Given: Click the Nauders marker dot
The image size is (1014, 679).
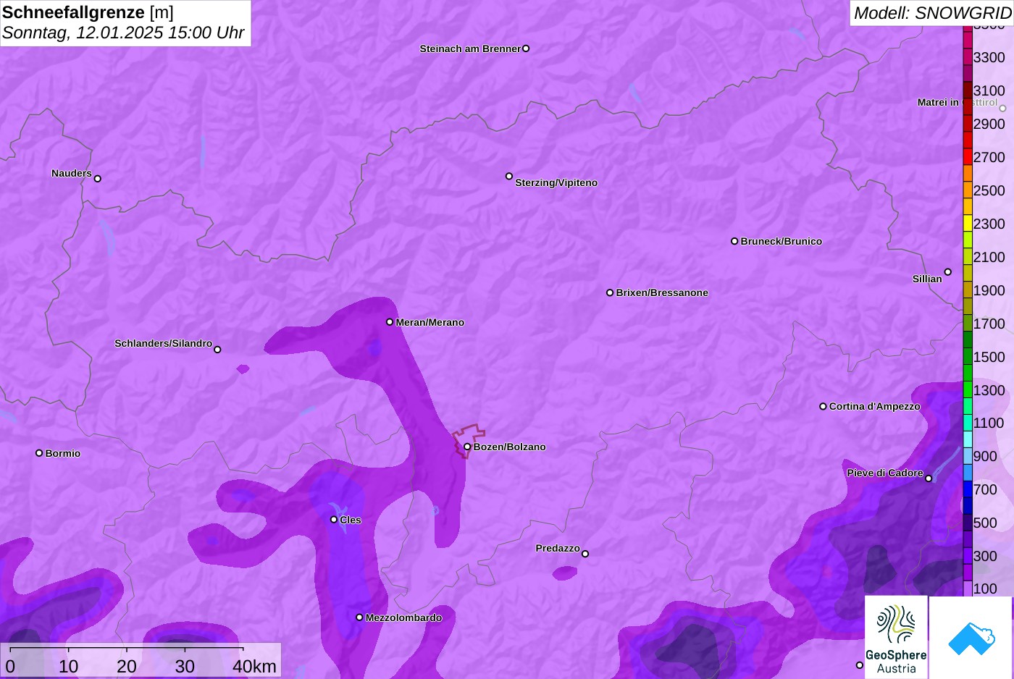Looking at the screenshot, I should pos(98,179).
